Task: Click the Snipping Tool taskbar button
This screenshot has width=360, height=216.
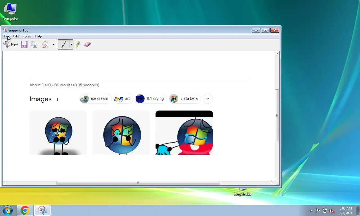Action: 42,210
